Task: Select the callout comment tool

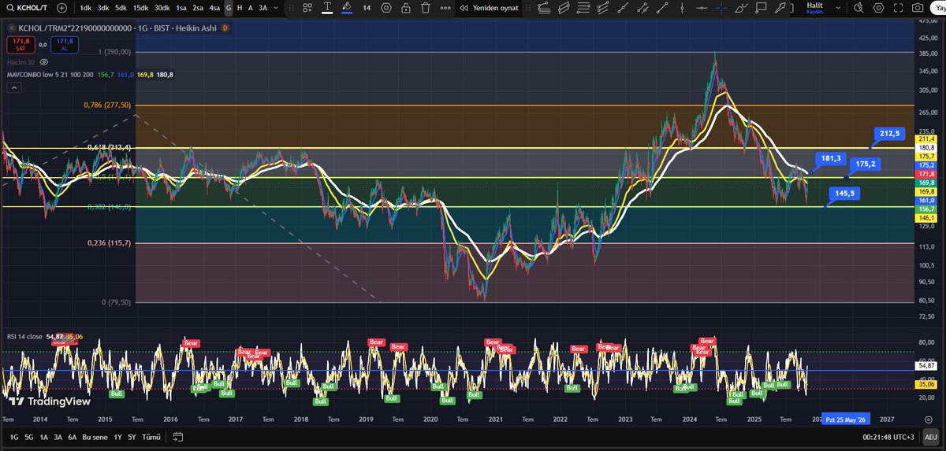Action: (761, 7)
